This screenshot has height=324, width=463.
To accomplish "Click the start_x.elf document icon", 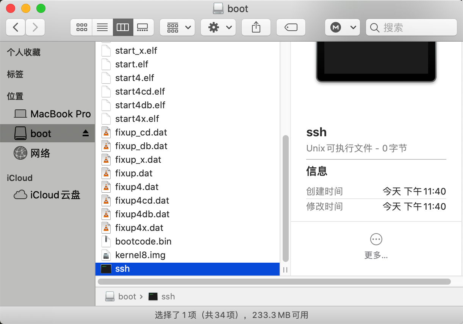I will coord(106,51).
